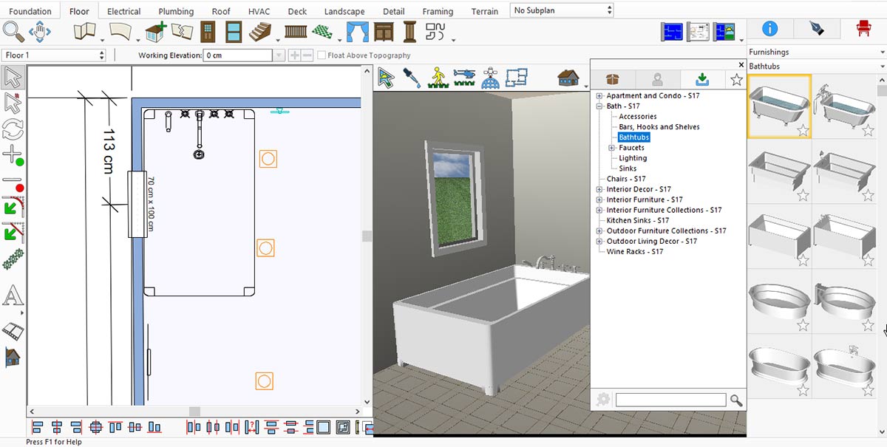Viewport: 887px width, 447px height.
Task: Switch to helicopter fly-around view
Action: (x=465, y=78)
